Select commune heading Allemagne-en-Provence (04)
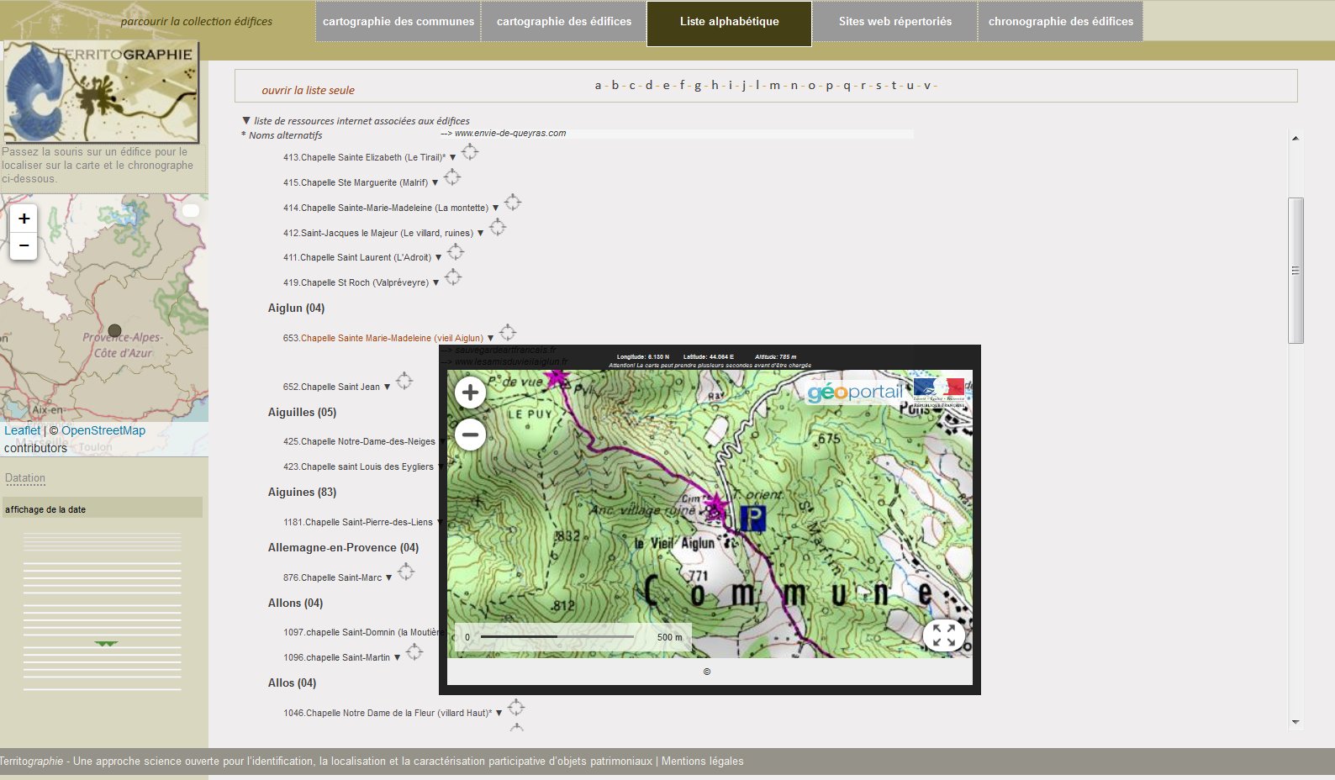Screen dimensions: 1335x780 coord(343,547)
